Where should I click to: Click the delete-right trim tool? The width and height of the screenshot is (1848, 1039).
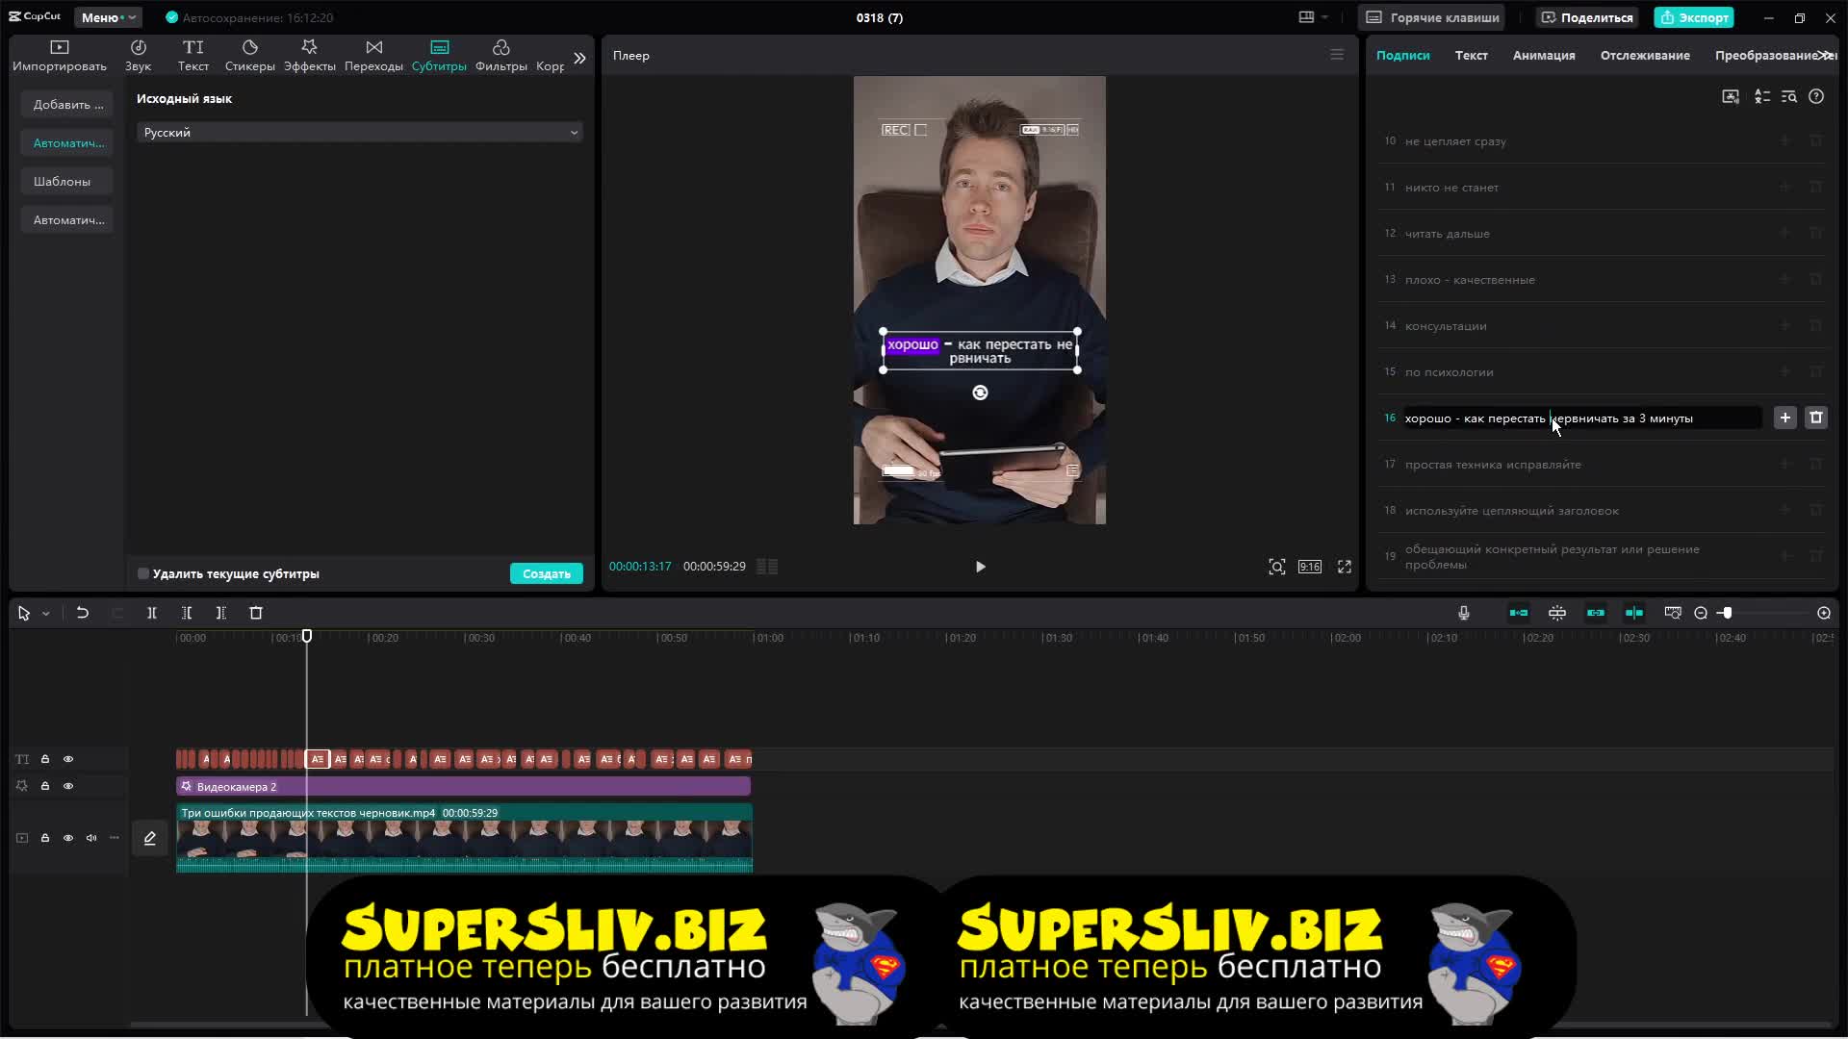pos(221,613)
